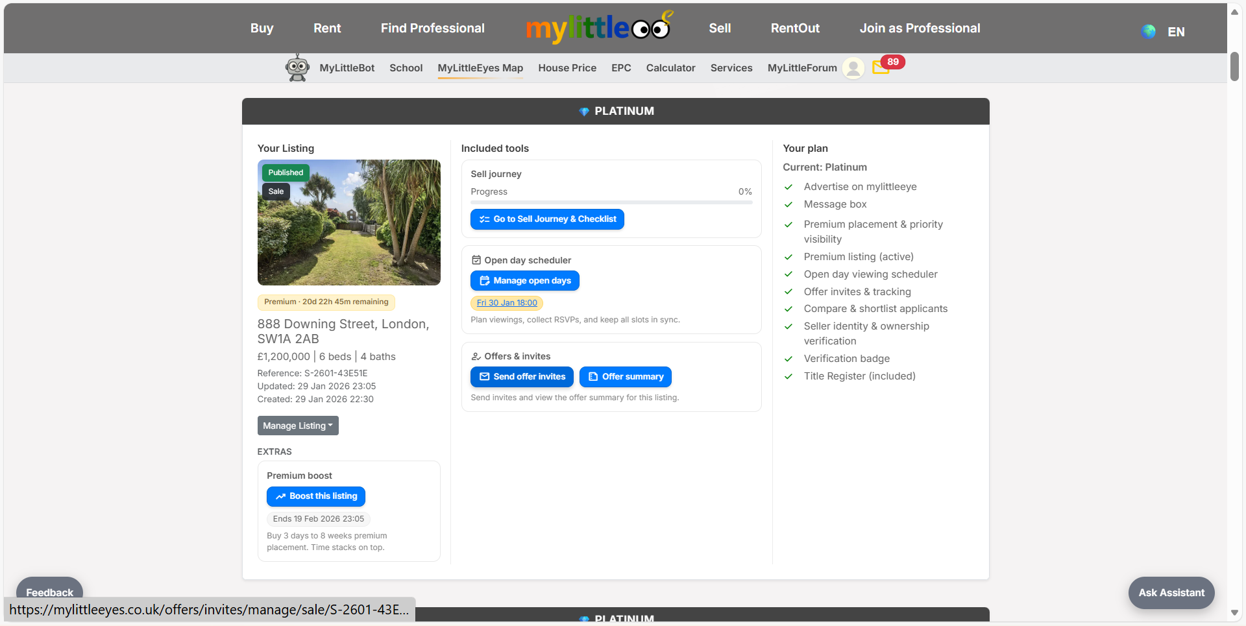Open the EN language selector
The image size is (1246, 626).
(x=1176, y=32)
